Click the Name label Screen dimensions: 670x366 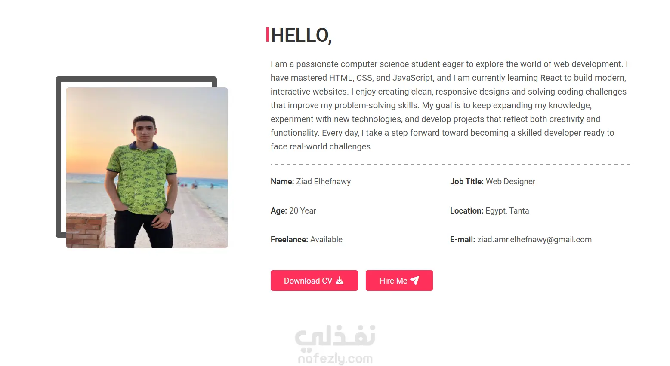(x=282, y=182)
